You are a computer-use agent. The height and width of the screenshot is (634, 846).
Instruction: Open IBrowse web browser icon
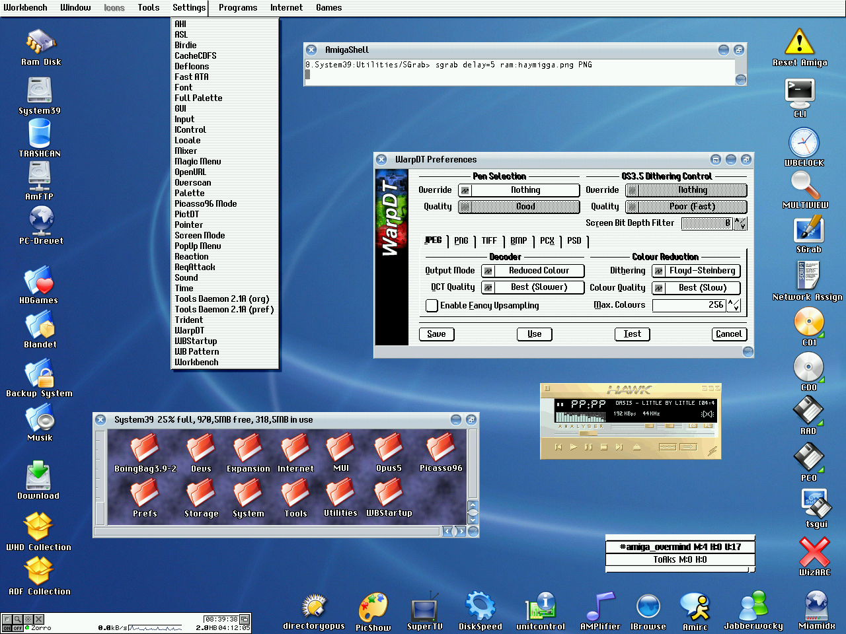(x=648, y=606)
